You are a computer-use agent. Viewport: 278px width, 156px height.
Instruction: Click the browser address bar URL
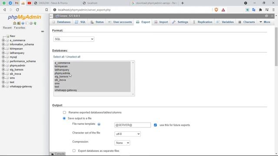pos(84,10)
